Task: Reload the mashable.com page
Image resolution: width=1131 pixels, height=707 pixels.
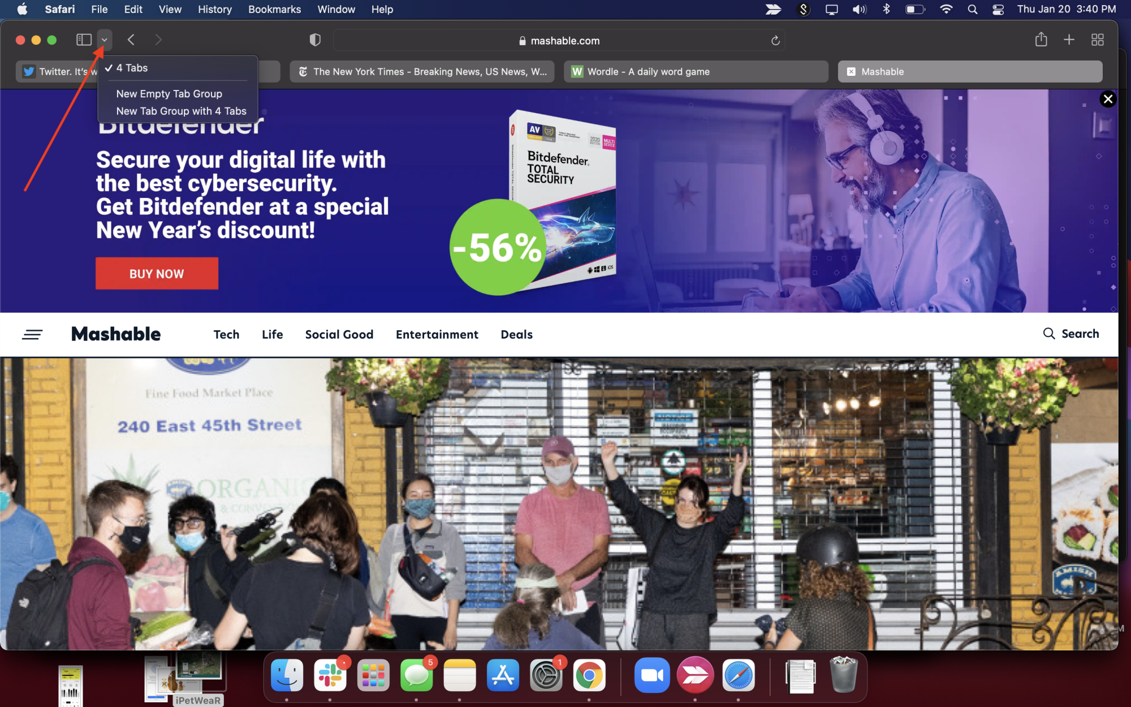Action: [775, 40]
